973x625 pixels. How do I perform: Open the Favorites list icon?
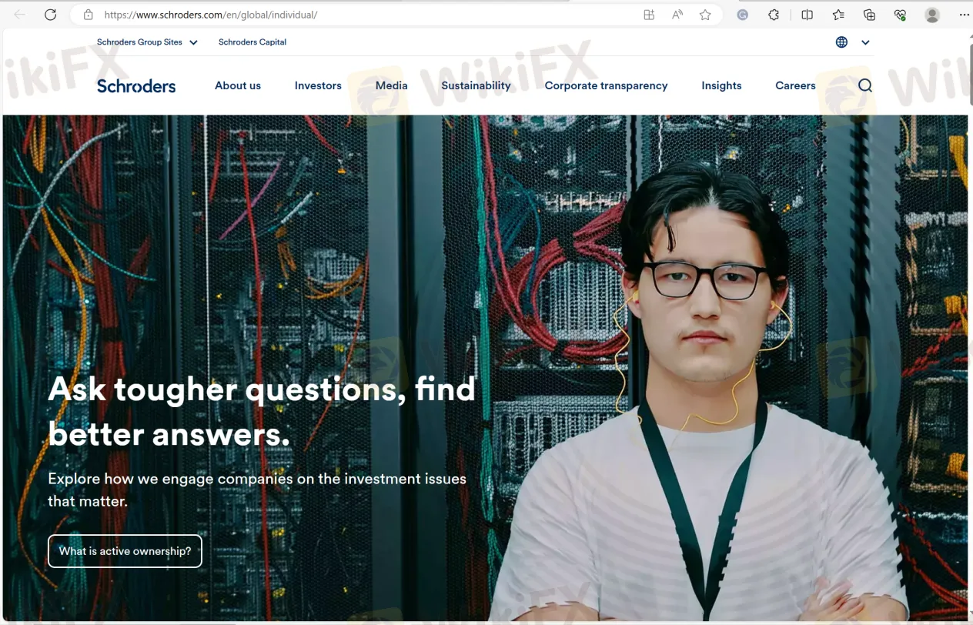(x=838, y=15)
